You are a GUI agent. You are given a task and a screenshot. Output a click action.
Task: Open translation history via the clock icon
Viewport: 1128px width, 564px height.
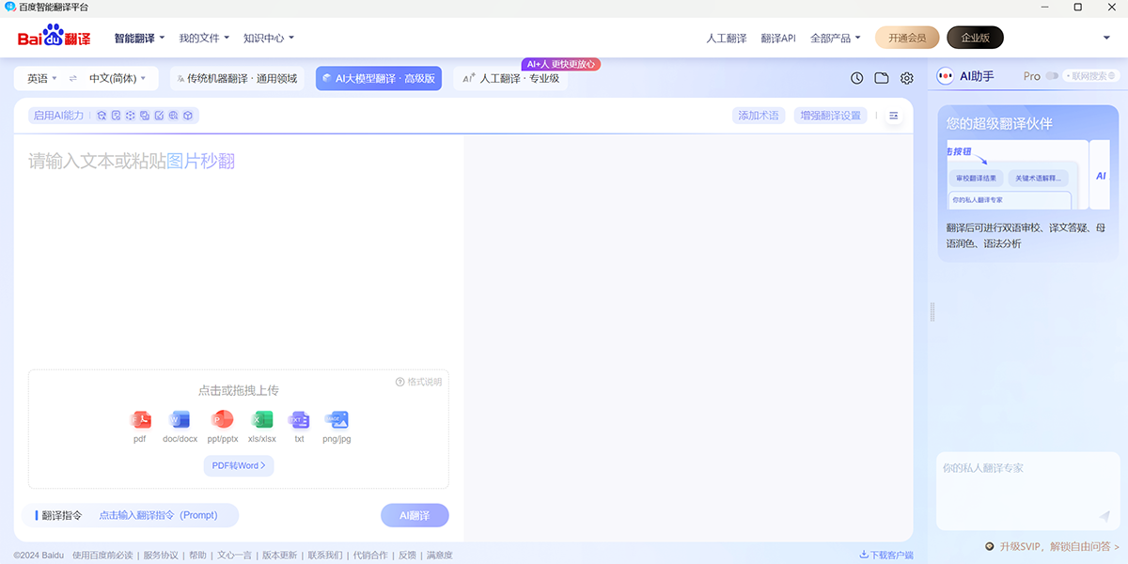point(856,78)
